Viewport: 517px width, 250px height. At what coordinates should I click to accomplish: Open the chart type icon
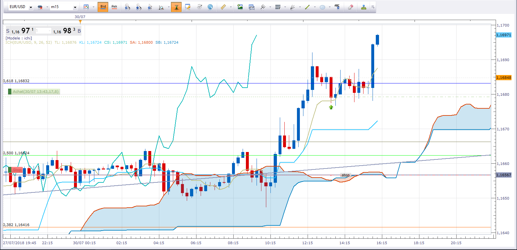pyautogui.click(x=86, y=7)
